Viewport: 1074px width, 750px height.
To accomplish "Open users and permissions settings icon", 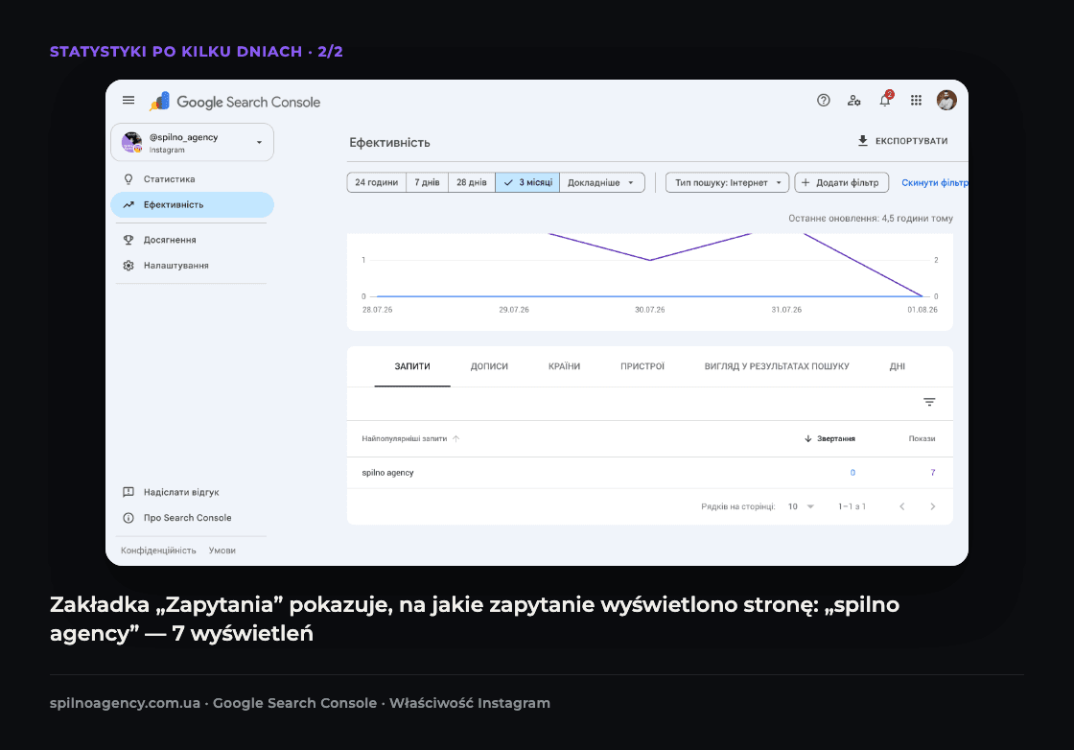I will [854, 101].
